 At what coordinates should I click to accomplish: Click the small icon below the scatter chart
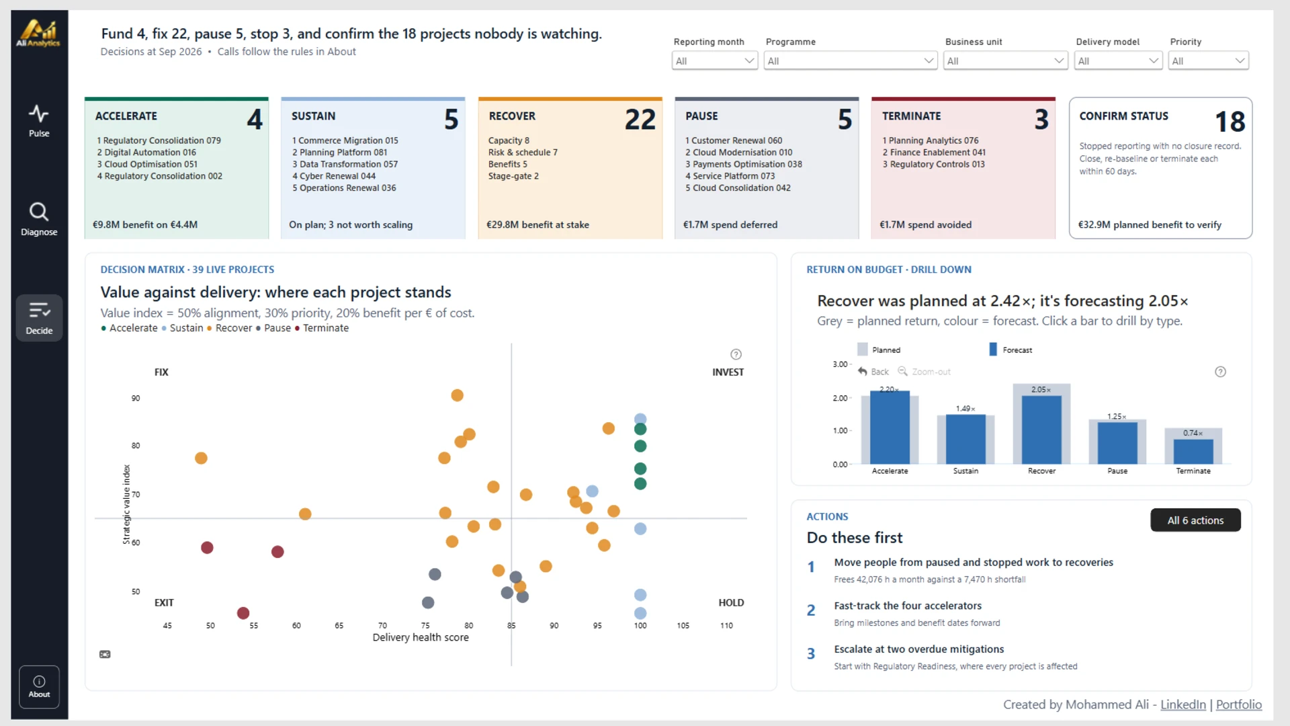click(105, 654)
